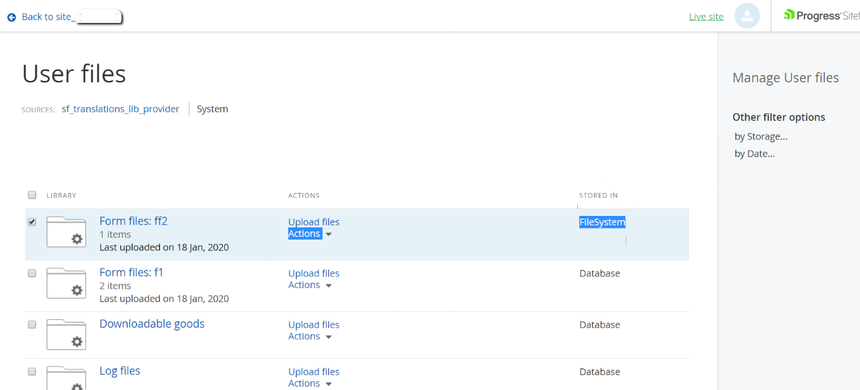The image size is (860, 390).
Task: Expand the Actions dropdown for Form files: ff2
Action: click(310, 234)
